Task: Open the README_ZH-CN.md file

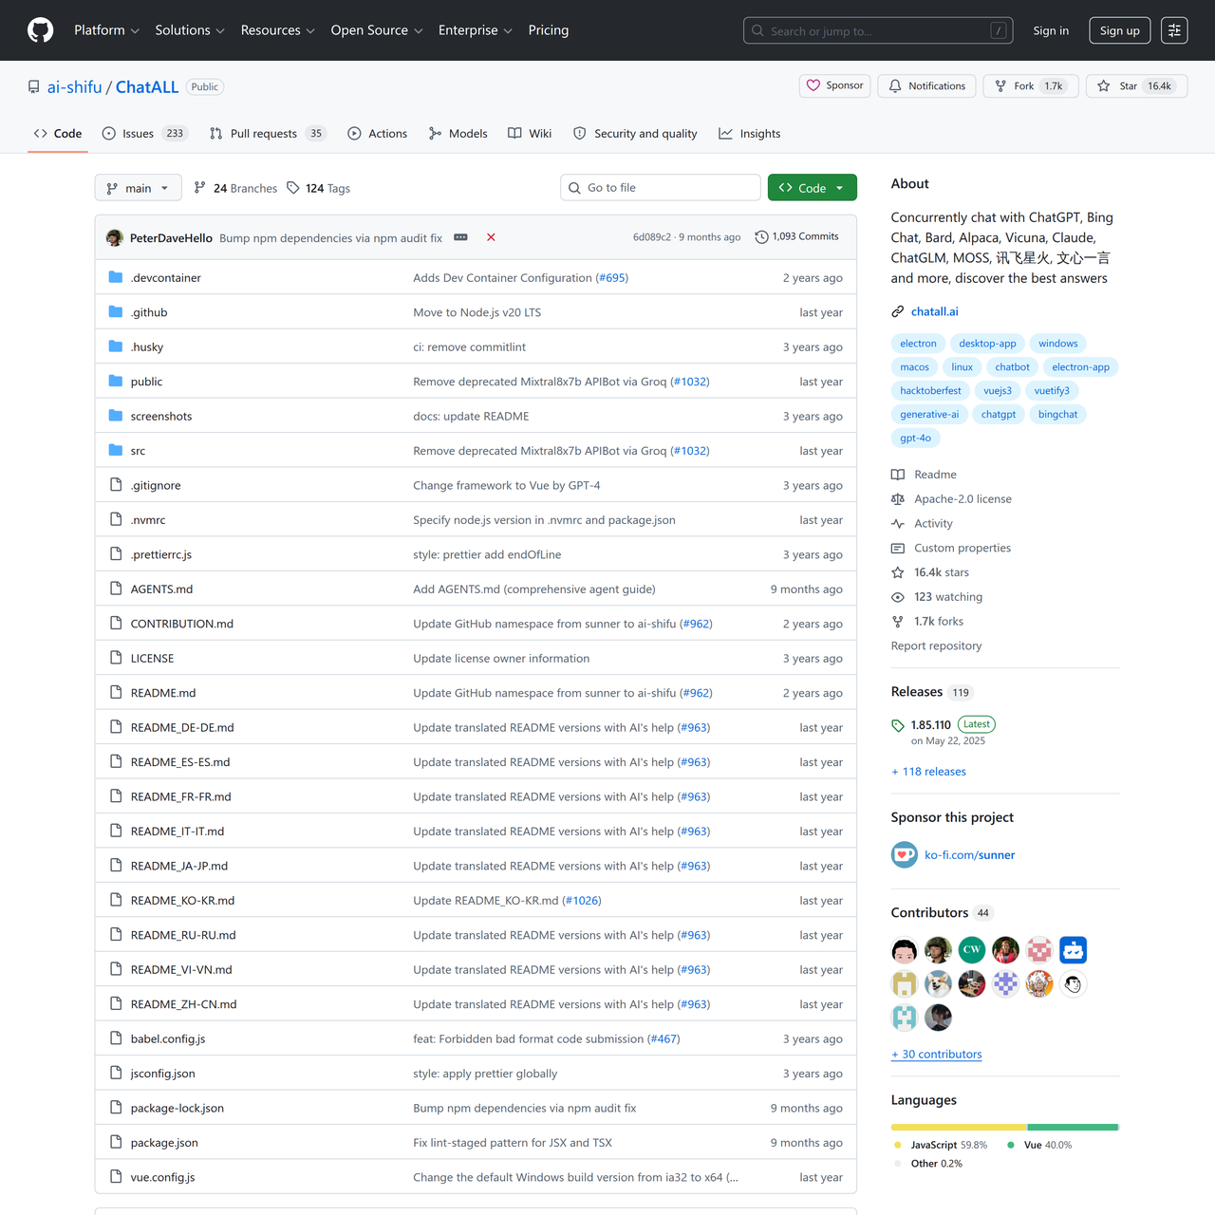Action: pos(183,1004)
